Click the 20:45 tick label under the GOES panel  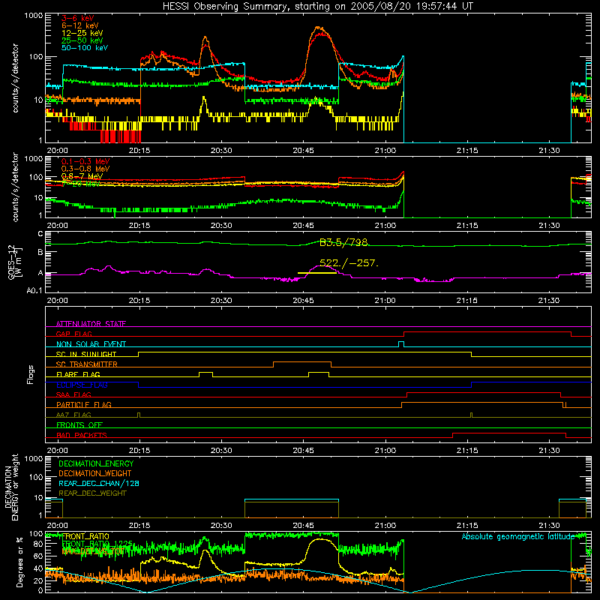303,300
